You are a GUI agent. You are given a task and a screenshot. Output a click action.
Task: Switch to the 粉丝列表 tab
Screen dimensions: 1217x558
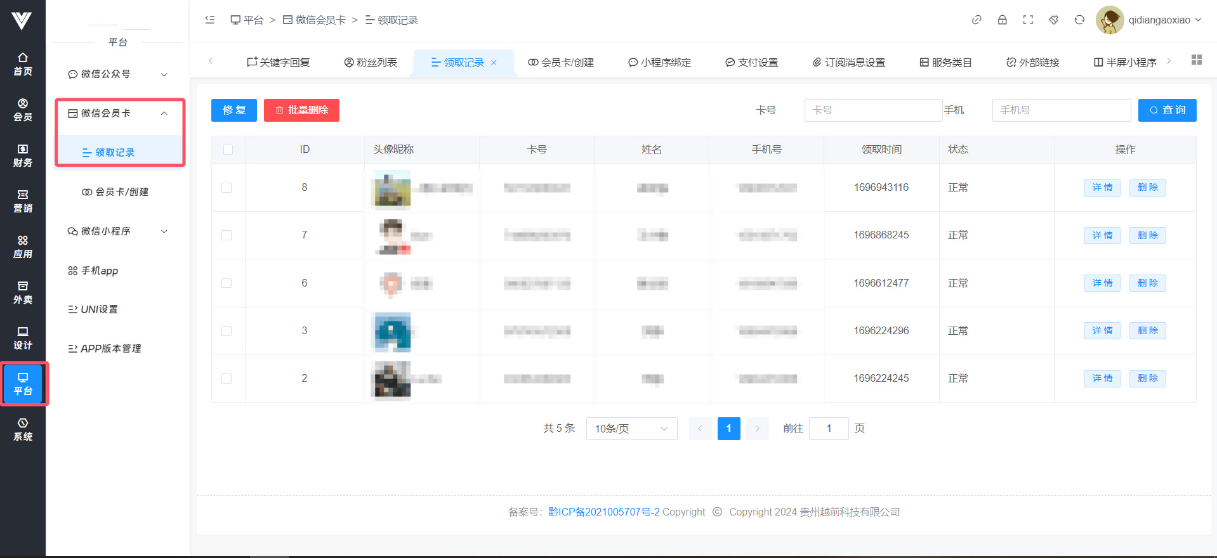coord(371,62)
